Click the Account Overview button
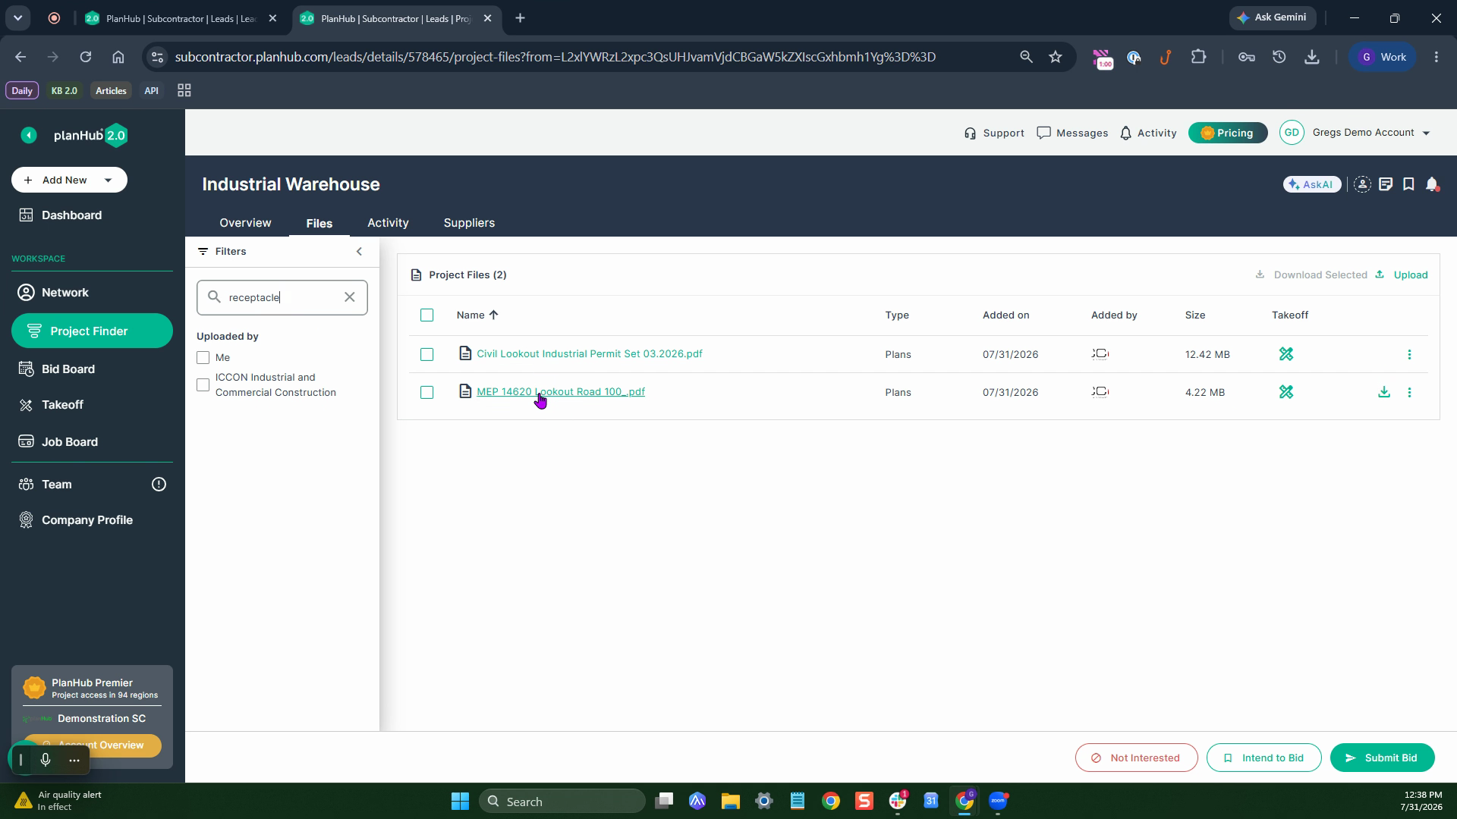 [x=93, y=745]
